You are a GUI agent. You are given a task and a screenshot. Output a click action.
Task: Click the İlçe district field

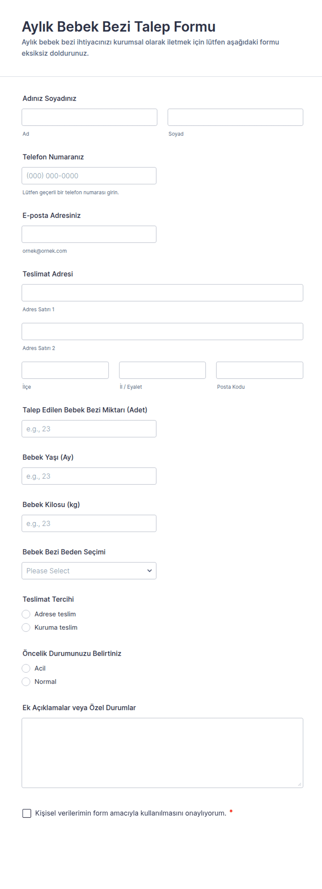pos(65,370)
